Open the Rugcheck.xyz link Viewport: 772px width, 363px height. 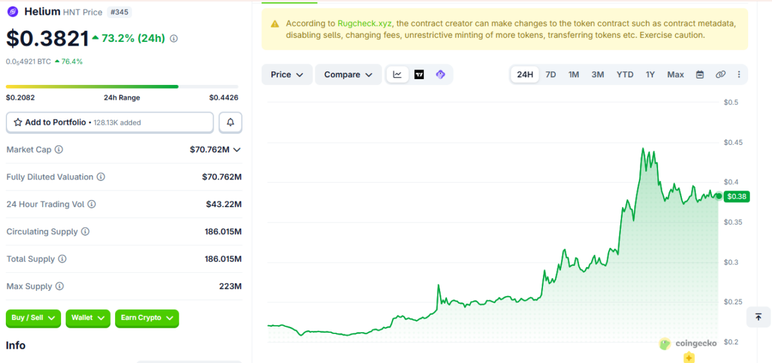(x=365, y=24)
